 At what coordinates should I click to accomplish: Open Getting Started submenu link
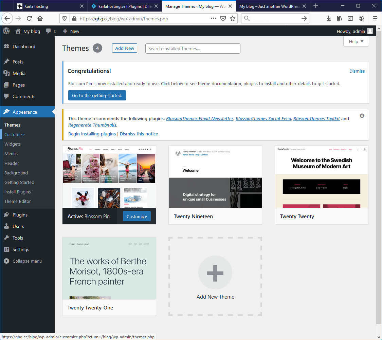19,182
